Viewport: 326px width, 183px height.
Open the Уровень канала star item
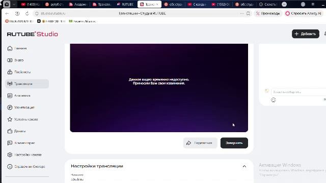click(22, 119)
